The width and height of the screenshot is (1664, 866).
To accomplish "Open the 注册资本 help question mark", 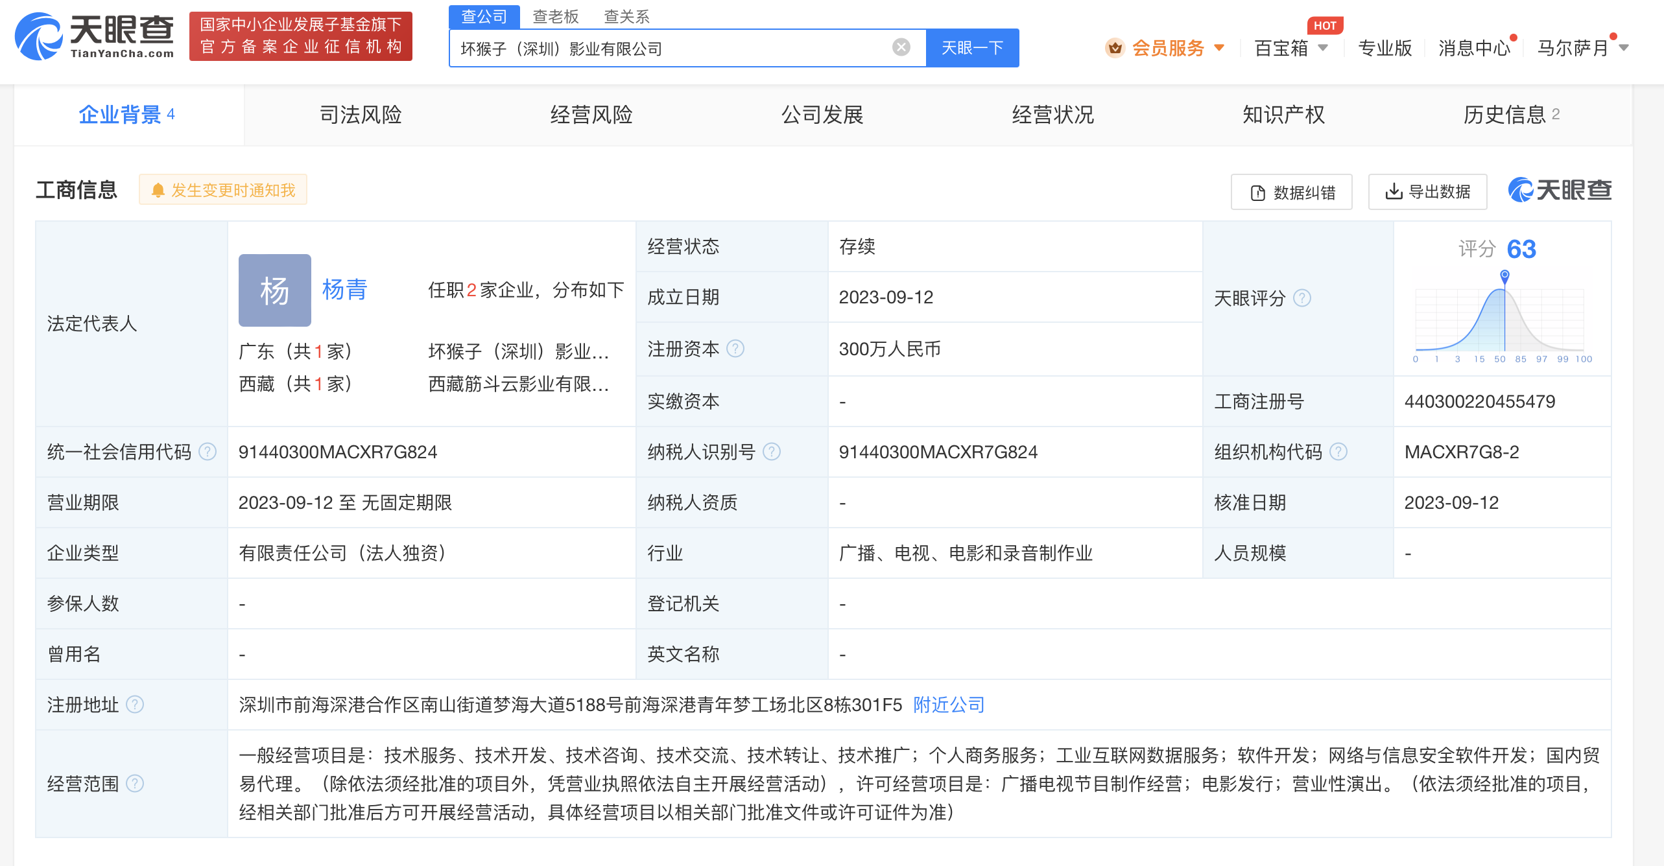I will [735, 349].
